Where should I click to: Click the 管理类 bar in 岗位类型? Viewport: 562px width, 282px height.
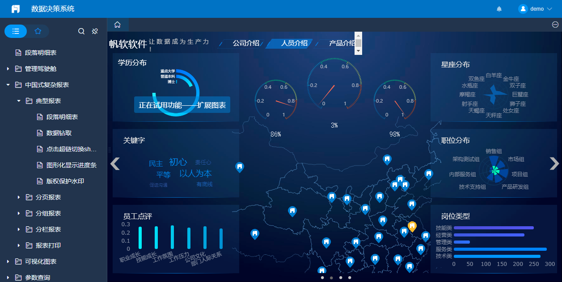click(x=462, y=242)
